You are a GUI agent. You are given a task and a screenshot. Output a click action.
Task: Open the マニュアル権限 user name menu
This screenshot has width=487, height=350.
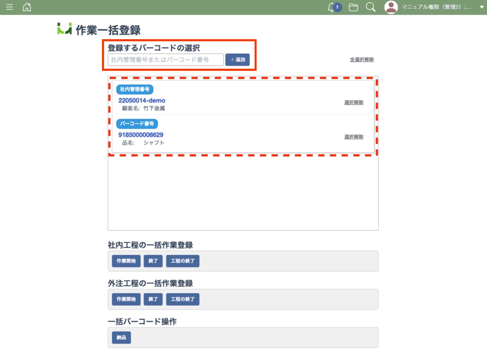coord(436,7)
